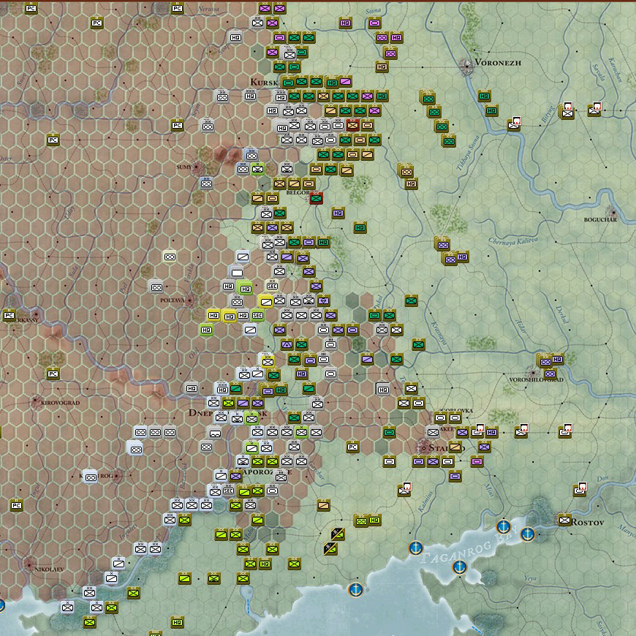Viewport: 636px width, 636px height.
Task: Select the PC counter north of Kirovograd
Action: [x=53, y=374]
